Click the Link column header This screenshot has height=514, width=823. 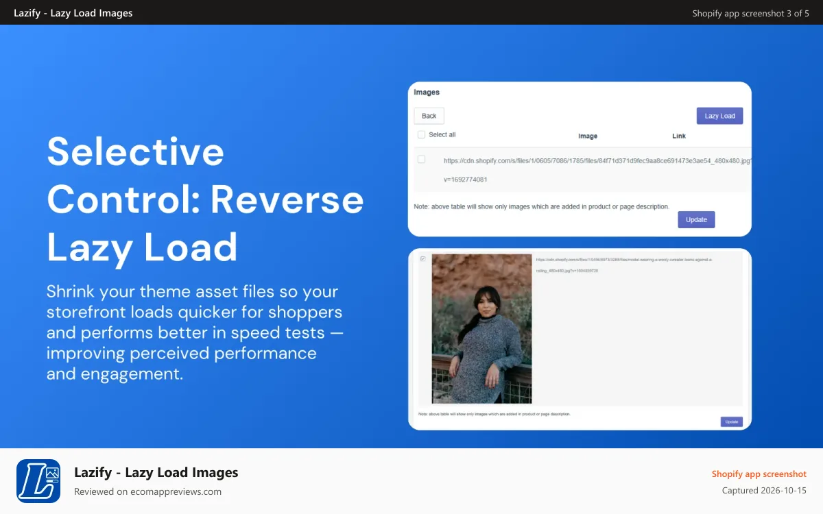tap(679, 136)
